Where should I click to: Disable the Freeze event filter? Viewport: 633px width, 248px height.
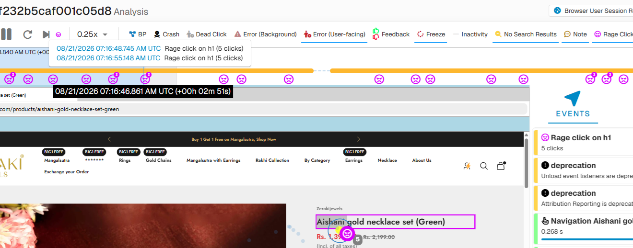click(431, 34)
